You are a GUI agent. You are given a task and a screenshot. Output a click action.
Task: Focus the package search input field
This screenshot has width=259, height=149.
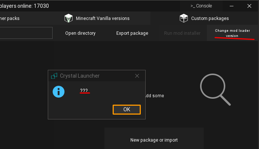click(x=26, y=33)
